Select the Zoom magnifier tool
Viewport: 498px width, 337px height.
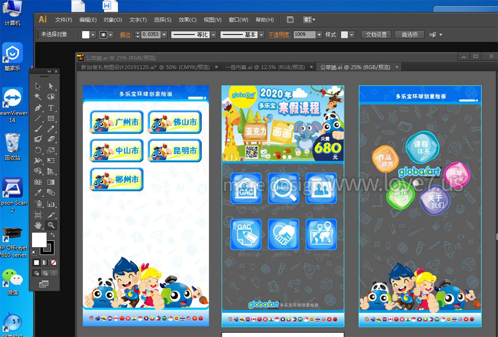coord(51,225)
